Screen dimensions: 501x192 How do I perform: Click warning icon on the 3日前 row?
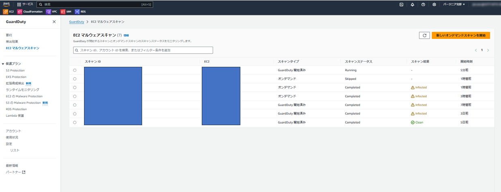[412, 114]
